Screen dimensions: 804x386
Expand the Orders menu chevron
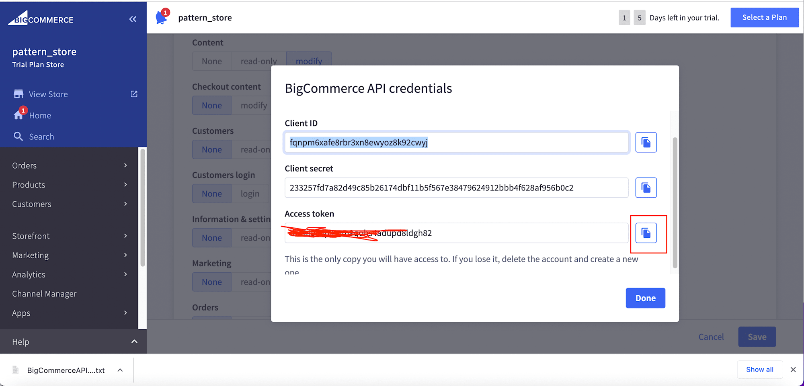125,165
